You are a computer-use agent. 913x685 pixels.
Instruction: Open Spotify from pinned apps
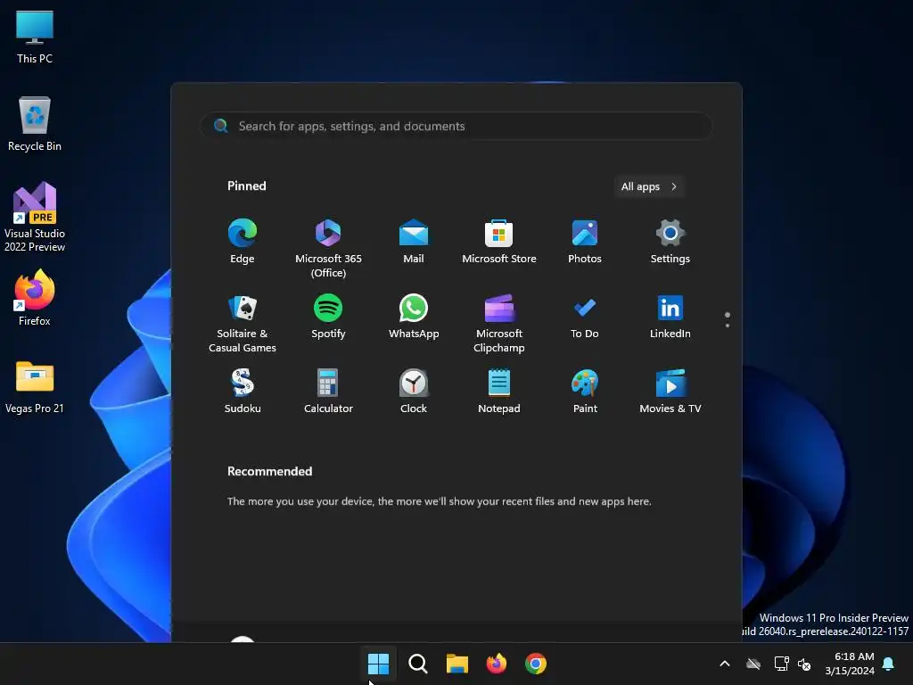coord(328,317)
